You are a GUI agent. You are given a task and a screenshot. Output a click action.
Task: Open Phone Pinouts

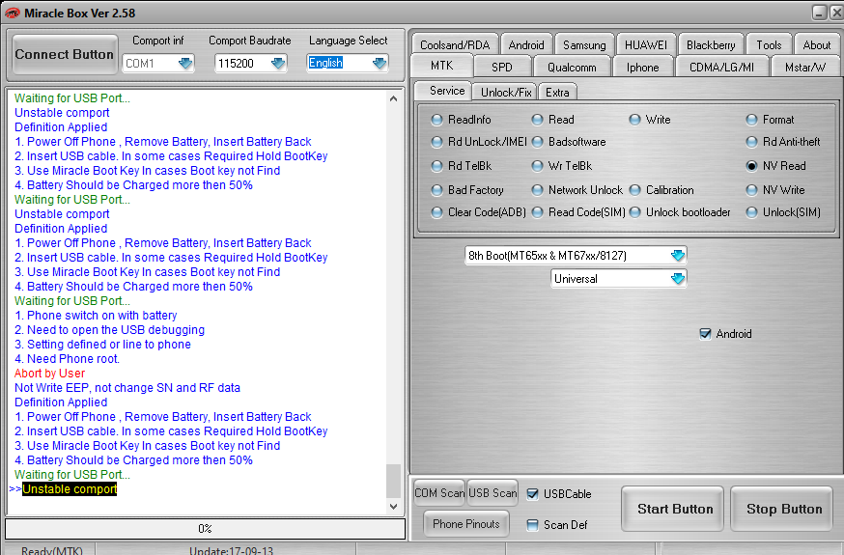pos(466,524)
